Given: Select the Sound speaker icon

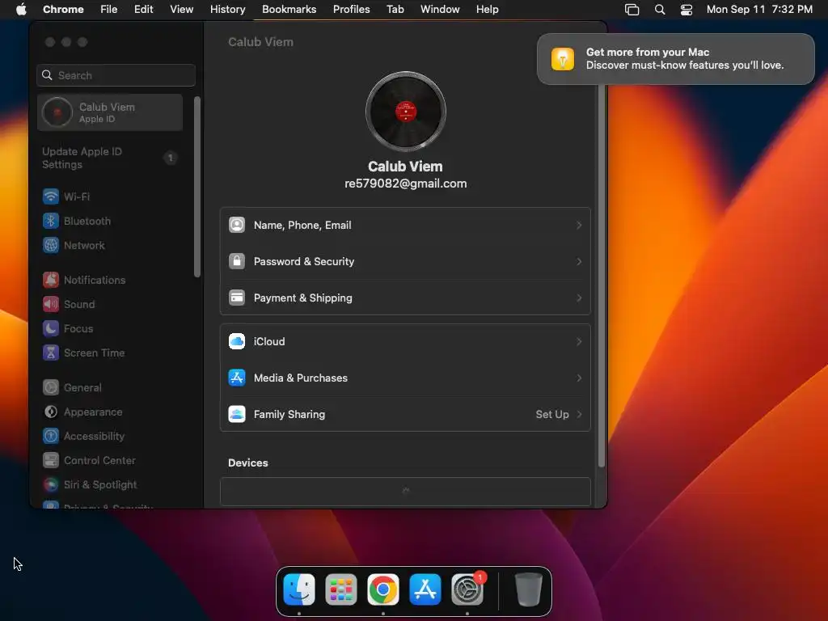Looking at the screenshot, I should [x=51, y=304].
